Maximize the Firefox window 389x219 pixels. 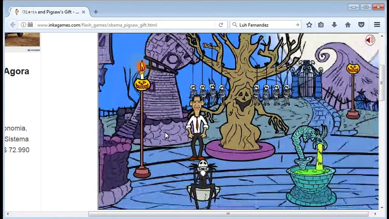point(366,7)
